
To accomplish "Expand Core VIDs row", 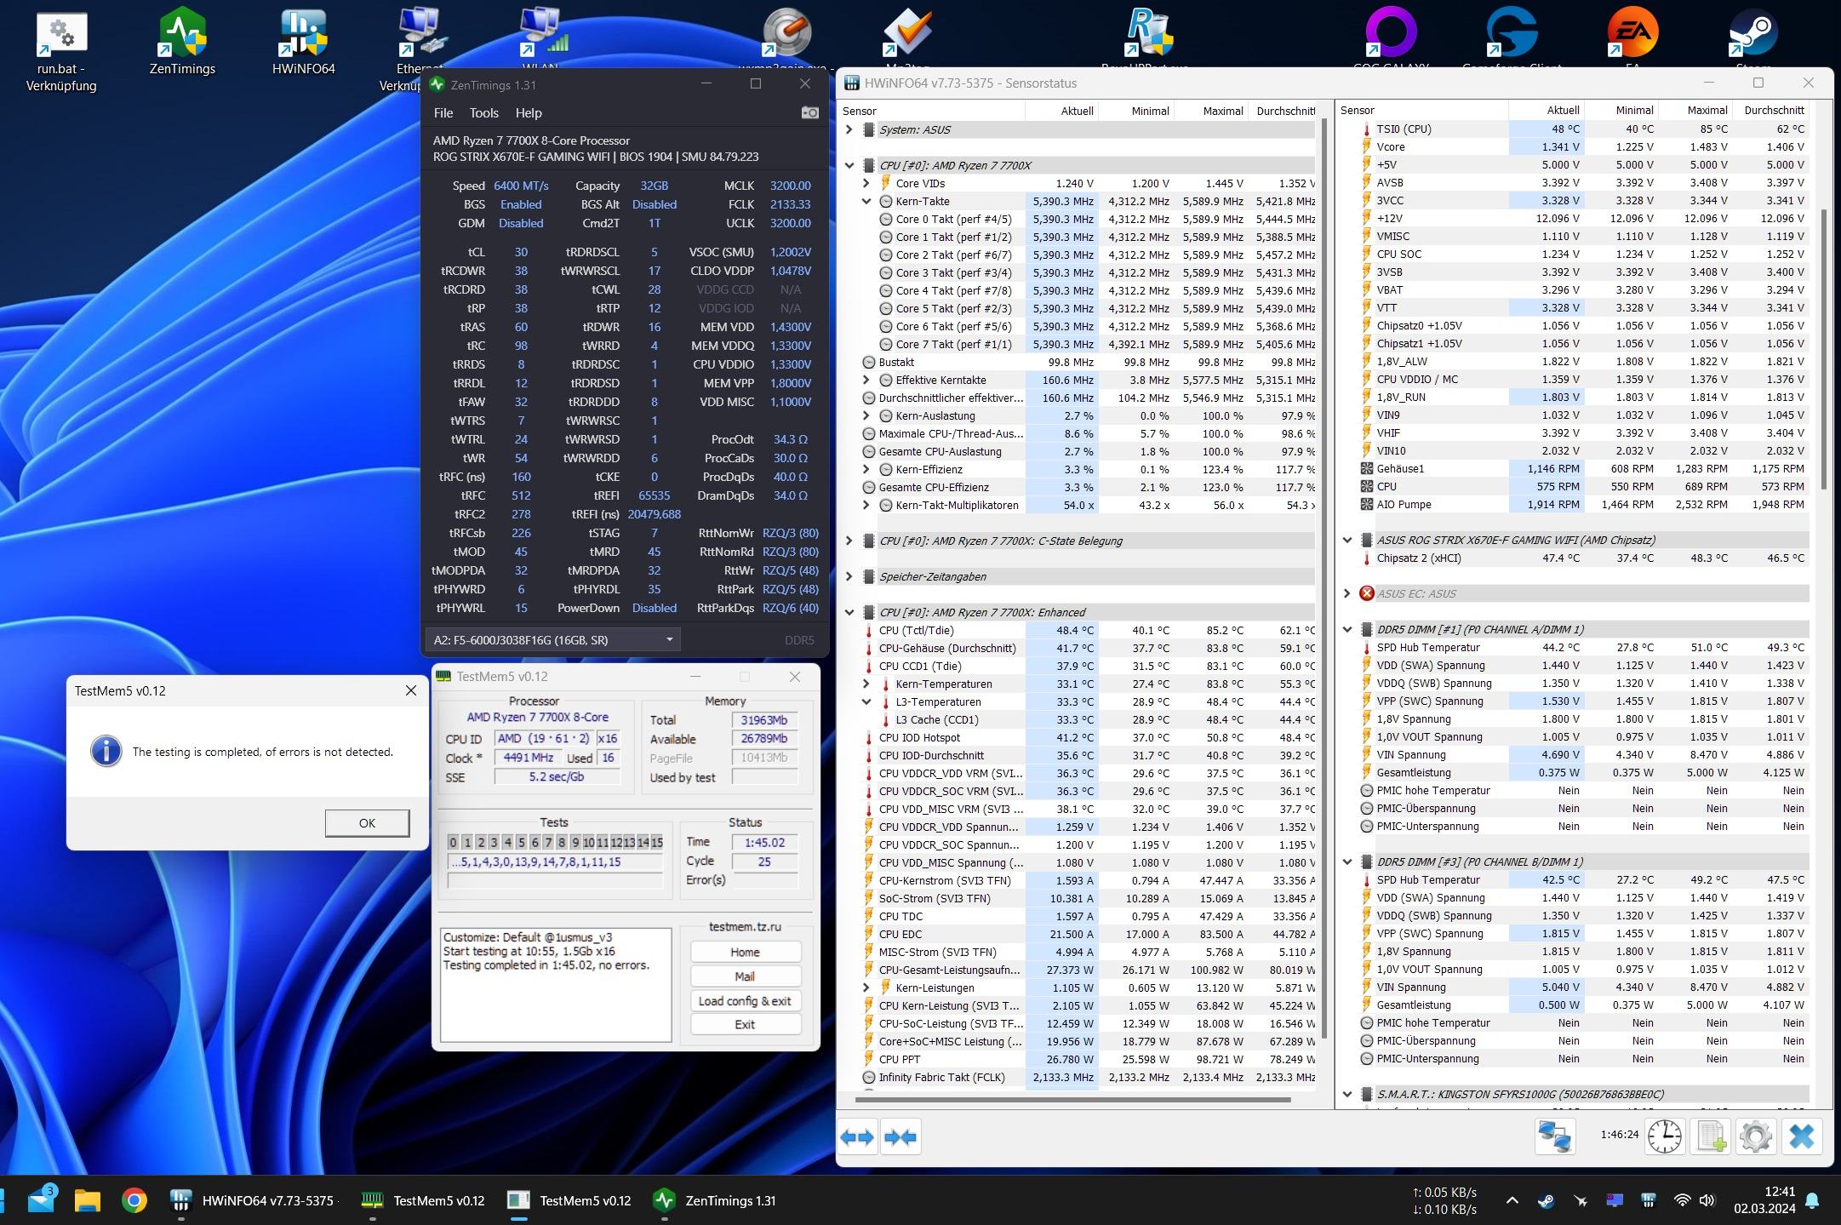I will 866,183.
